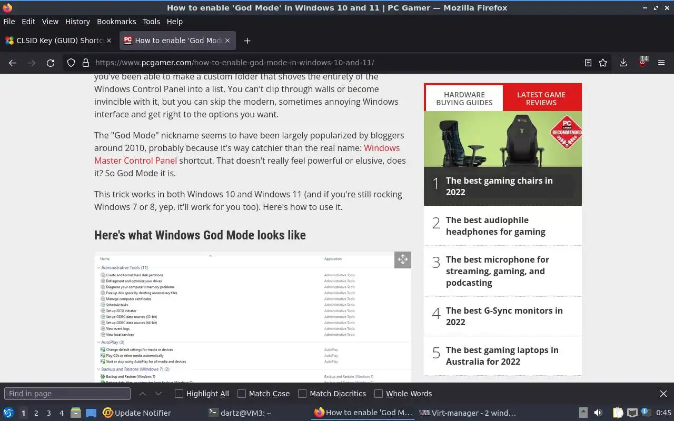674x421 pixels.
Task: Open the Help menu
Action: [174, 22]
